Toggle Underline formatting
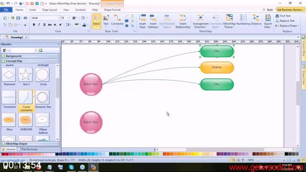Image resolution: width=306 pixels, height=172 pixels. 44,25
